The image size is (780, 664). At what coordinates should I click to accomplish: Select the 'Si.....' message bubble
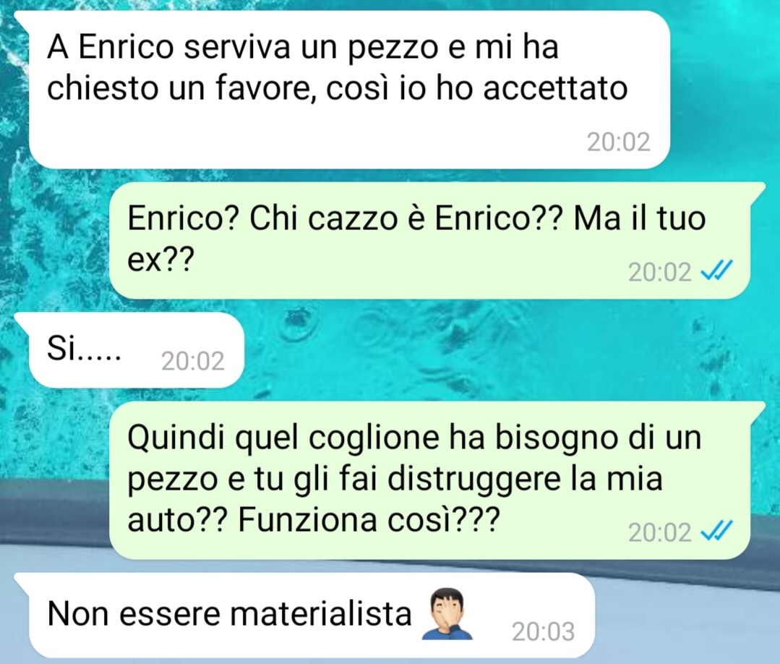point(137,350)
